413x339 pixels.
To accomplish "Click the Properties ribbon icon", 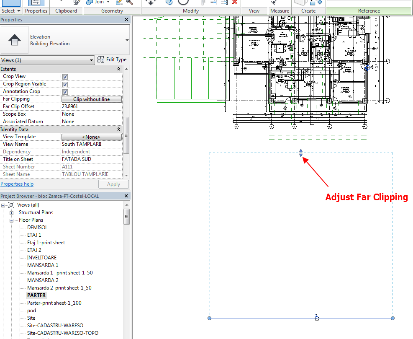I will [36, 3].
